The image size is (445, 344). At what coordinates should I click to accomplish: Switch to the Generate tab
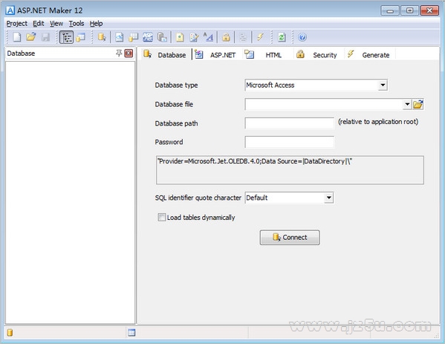[x=368, y=55]
